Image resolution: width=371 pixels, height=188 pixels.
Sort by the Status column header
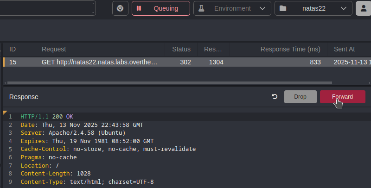[181, 49]
